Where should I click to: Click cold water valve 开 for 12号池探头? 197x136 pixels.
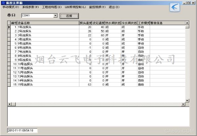coord(129,72)
